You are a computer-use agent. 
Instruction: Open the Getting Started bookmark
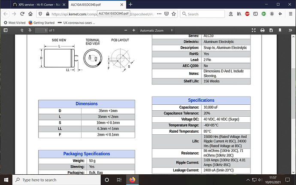[x=41, y=22]
